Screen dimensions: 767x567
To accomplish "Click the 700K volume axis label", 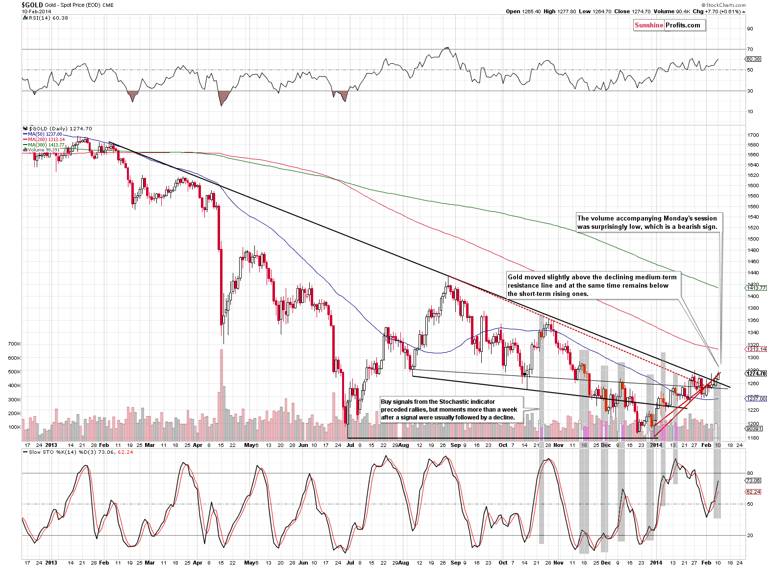I will click(x=14, y=344).
